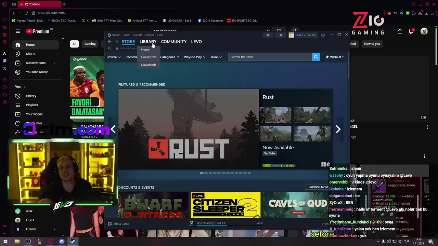Open the browser downloads icon
Image resolution: width=438 pixels, height=246 pixels.
426,13
